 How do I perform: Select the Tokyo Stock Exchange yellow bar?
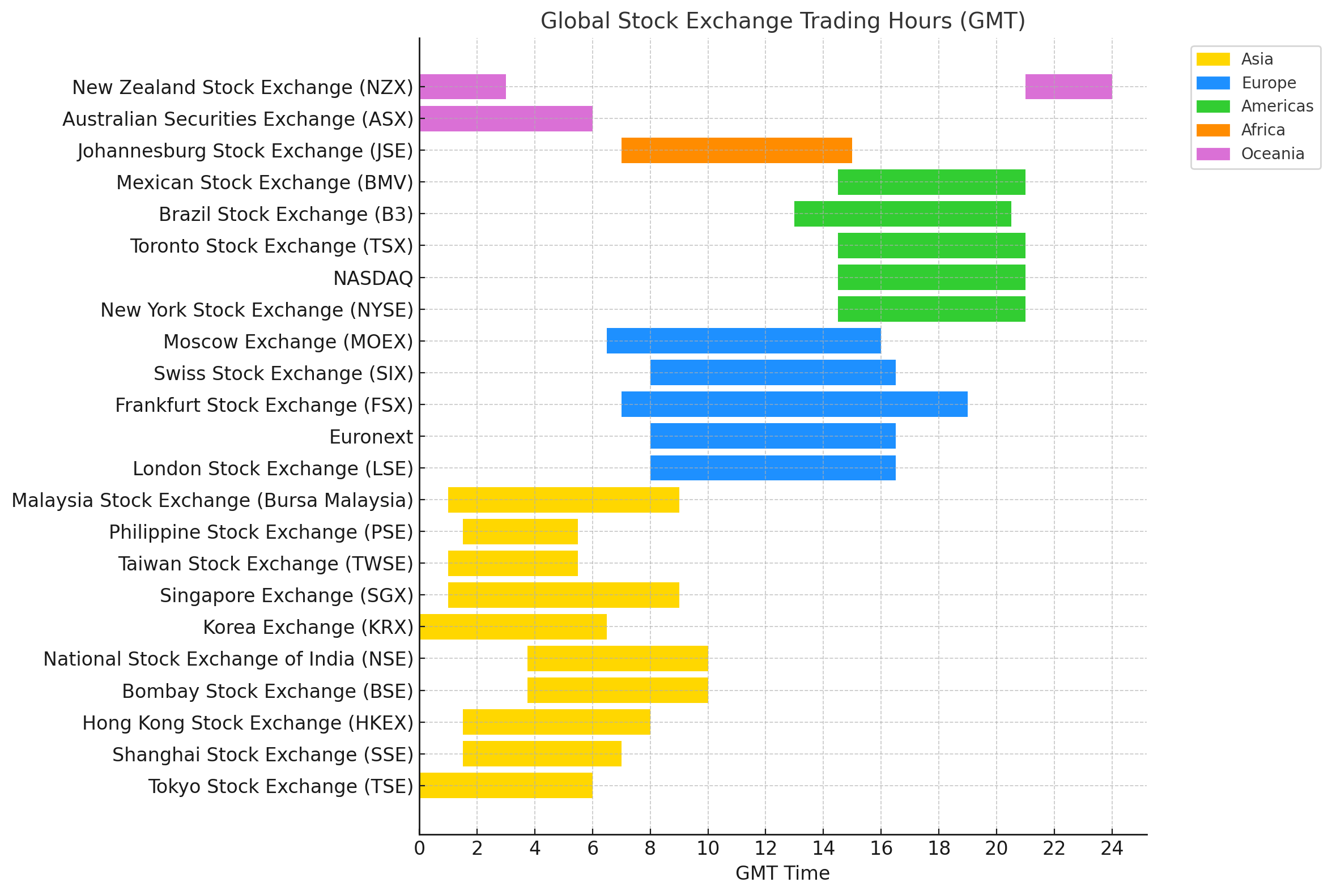[x=505, y=786]
